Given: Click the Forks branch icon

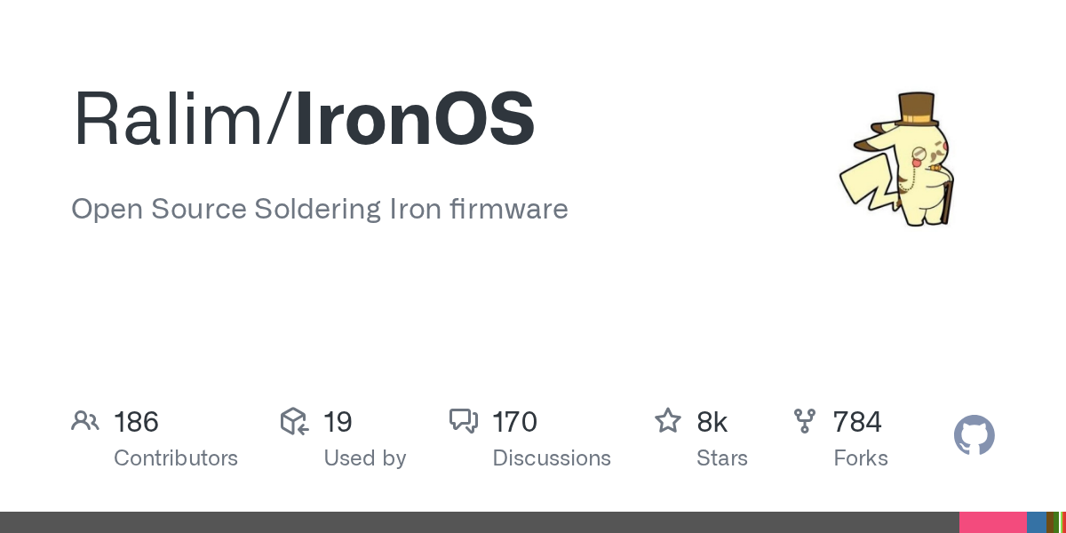Looking at the screenshot, I should tap(804, 421).
